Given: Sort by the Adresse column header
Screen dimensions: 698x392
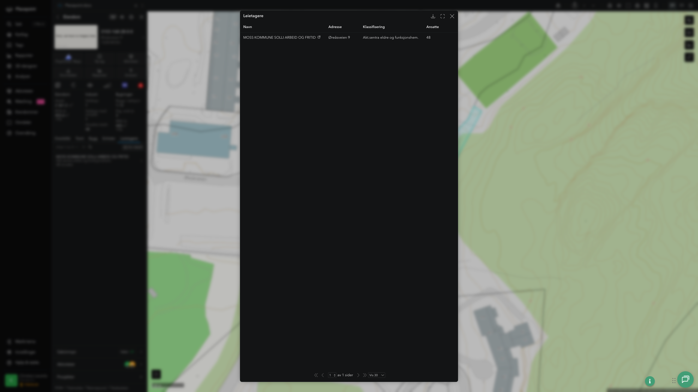Looking at the screenshot, I should pyautogui.click(x=335, y=27).
